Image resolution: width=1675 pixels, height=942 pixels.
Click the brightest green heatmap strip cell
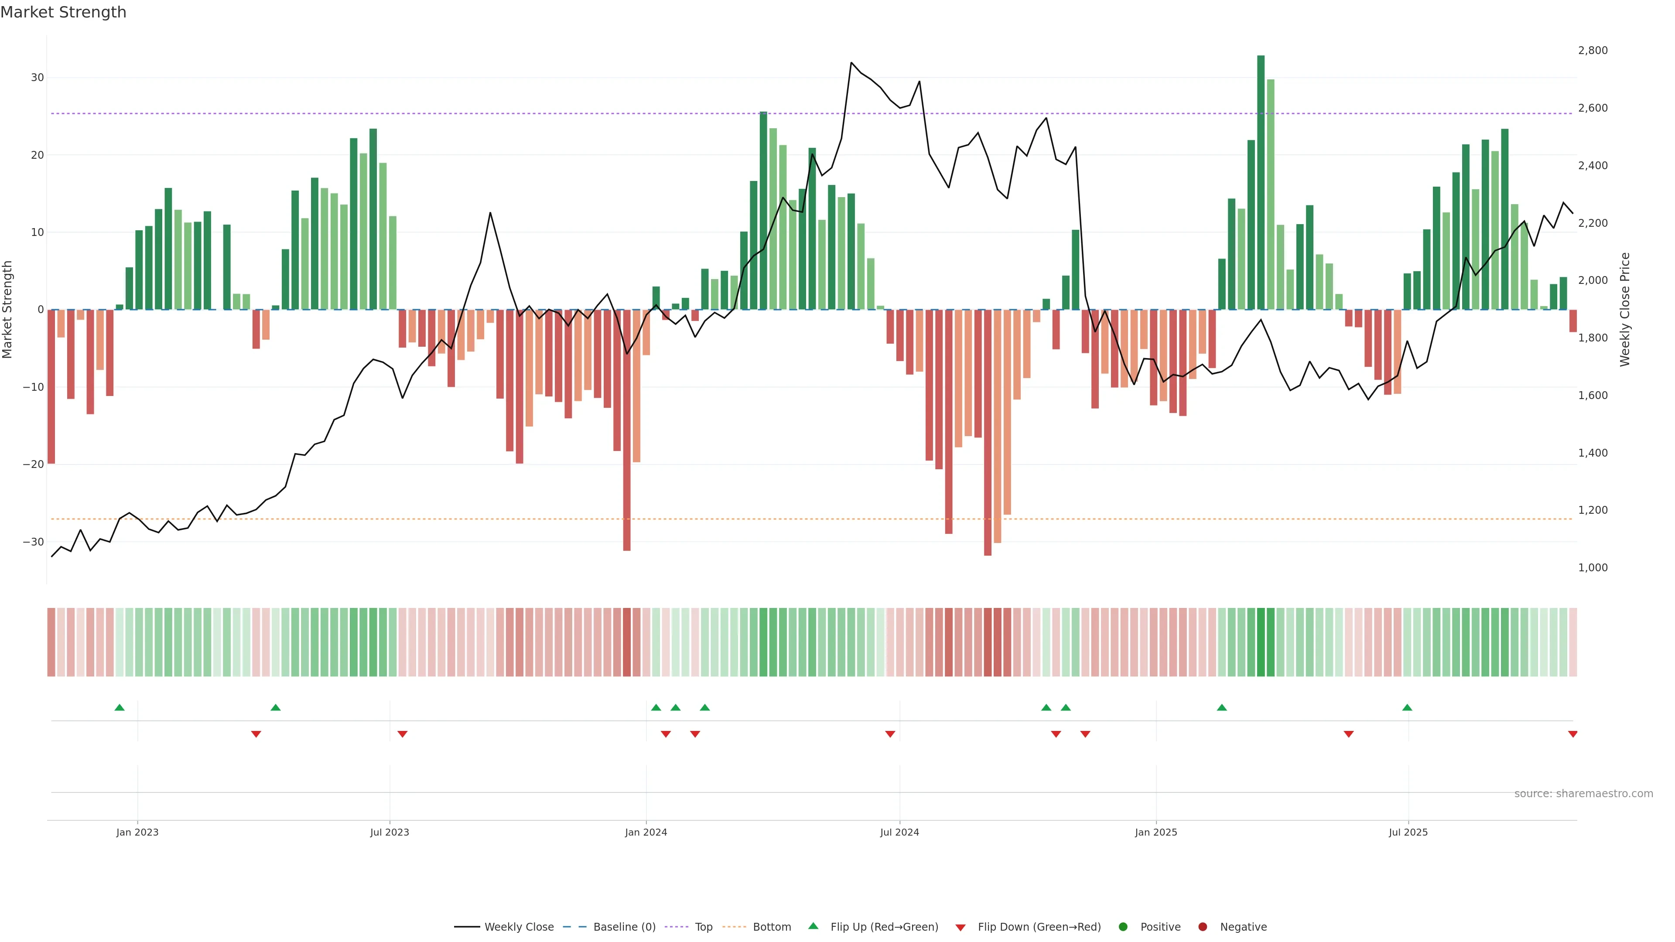pos(1261,642)
